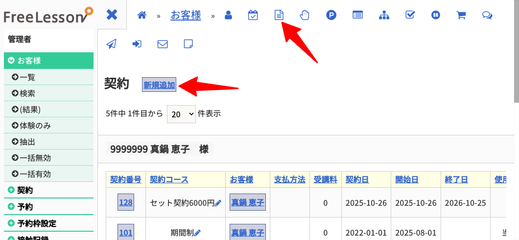519x240 pixels.
Task: Open the circled P points icon
Action: click(x=331, y=15)
